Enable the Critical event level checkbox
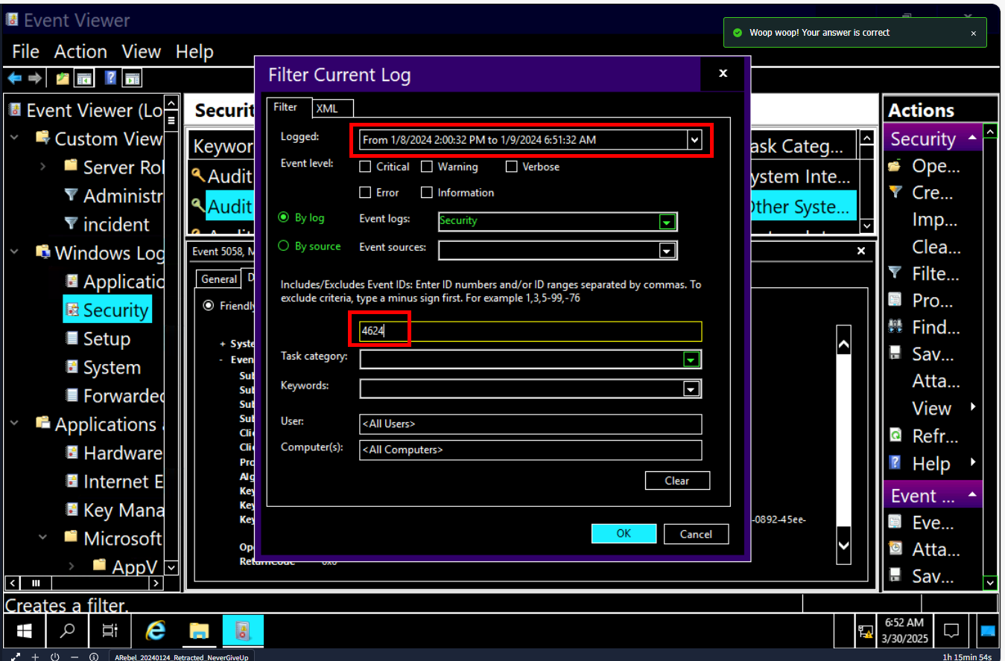The width and height of the screenshot is (1005, 661). click(366, 167)
